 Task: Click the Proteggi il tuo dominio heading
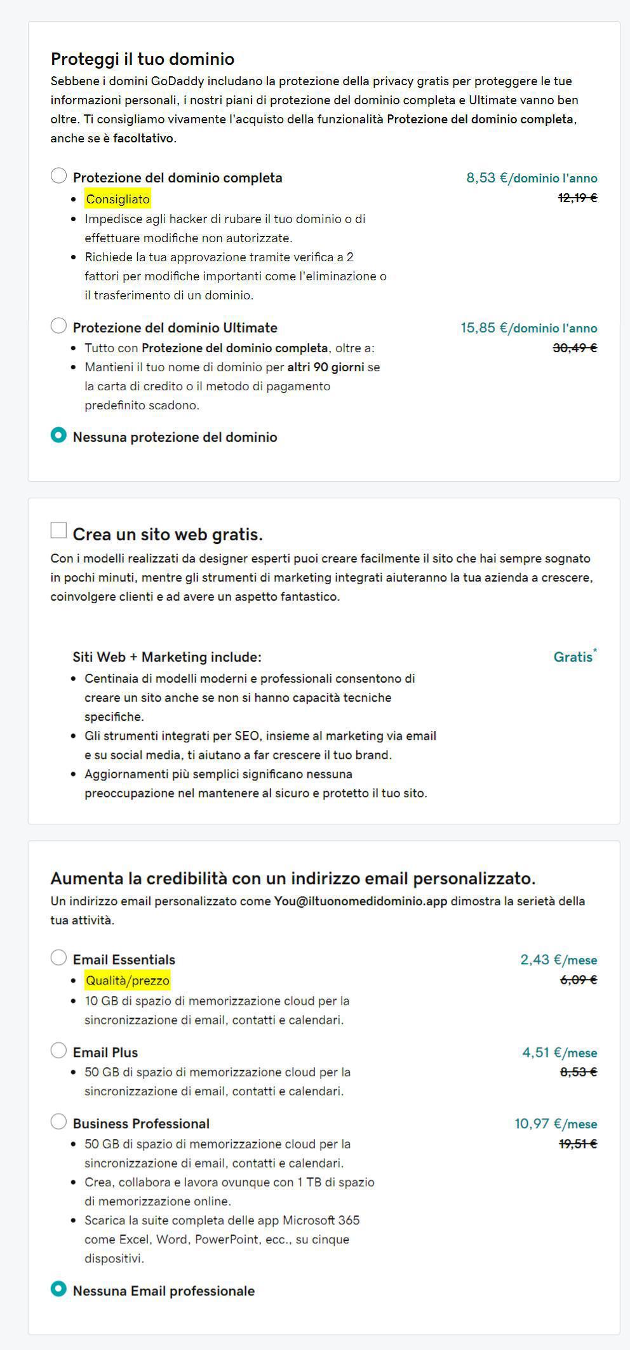143,59
